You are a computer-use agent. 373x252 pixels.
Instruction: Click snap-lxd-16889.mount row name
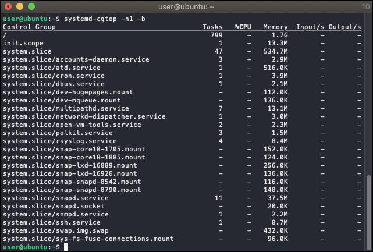click(70, 165)
